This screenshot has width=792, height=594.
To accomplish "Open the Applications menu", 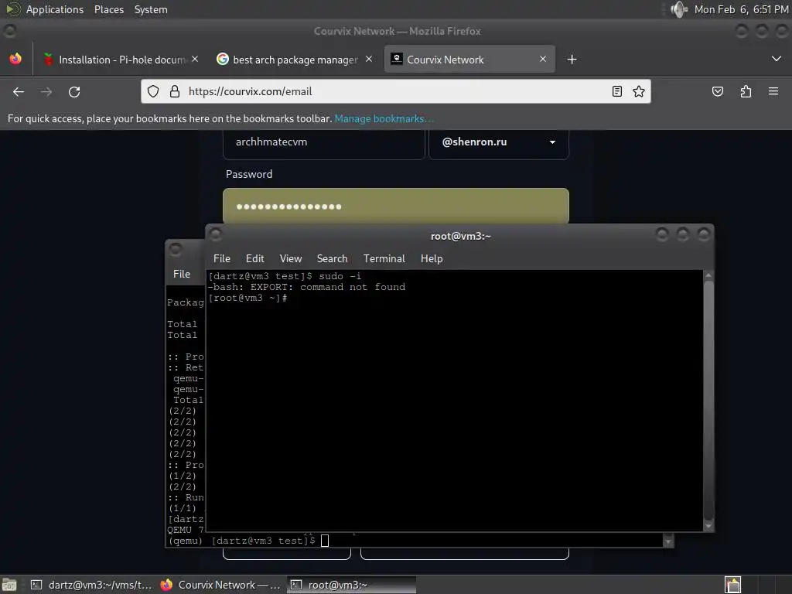I will (55, 9).
